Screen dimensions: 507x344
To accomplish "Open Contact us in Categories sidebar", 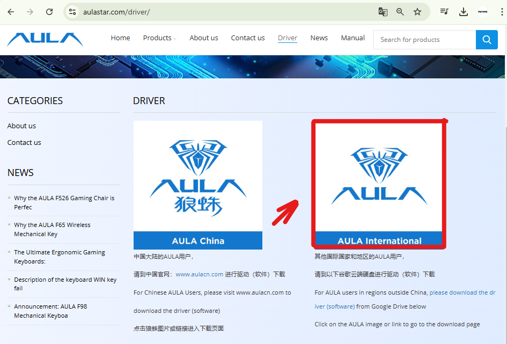I will pos(24,143).
